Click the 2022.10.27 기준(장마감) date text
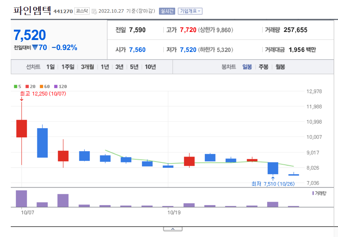This screenshot has width=338, height=237. point(127,11)
